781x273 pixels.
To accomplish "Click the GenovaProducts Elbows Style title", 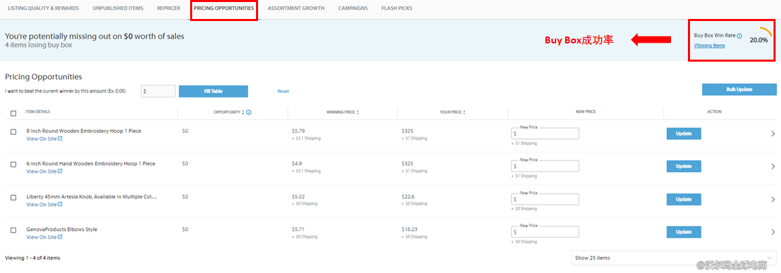I will [x=62, y=230].
